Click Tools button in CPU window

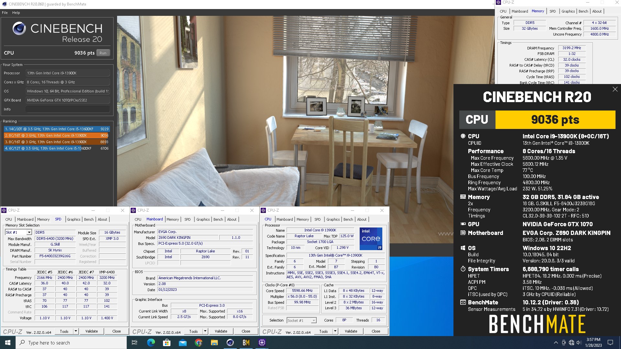click(x=323, y=331)
